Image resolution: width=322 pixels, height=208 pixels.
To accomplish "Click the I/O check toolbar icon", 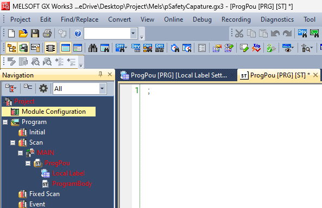I will (x=256, y=48).
